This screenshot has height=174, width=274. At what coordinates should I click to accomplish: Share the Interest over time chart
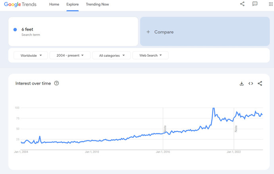[260, 83]
